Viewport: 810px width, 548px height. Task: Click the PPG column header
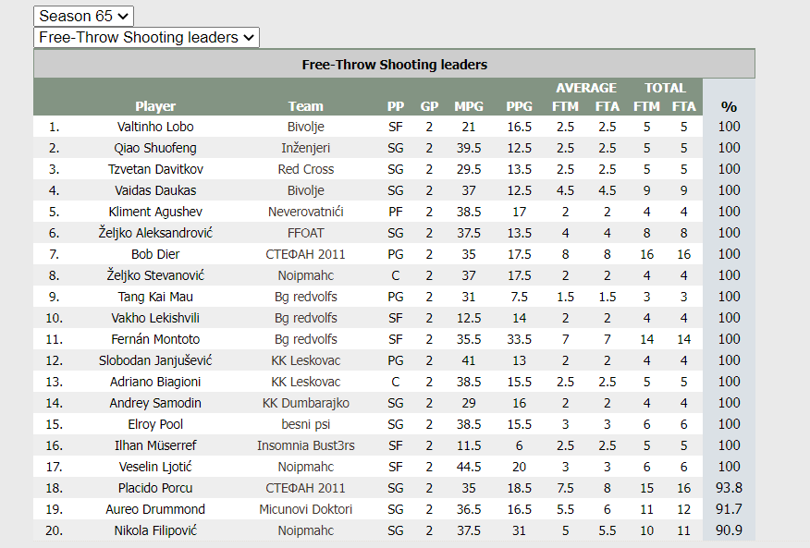pos(519,106)
